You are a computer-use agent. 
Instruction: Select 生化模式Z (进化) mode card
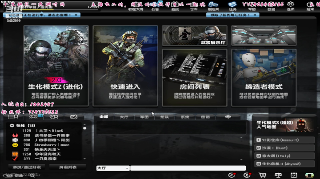[56, 66]
